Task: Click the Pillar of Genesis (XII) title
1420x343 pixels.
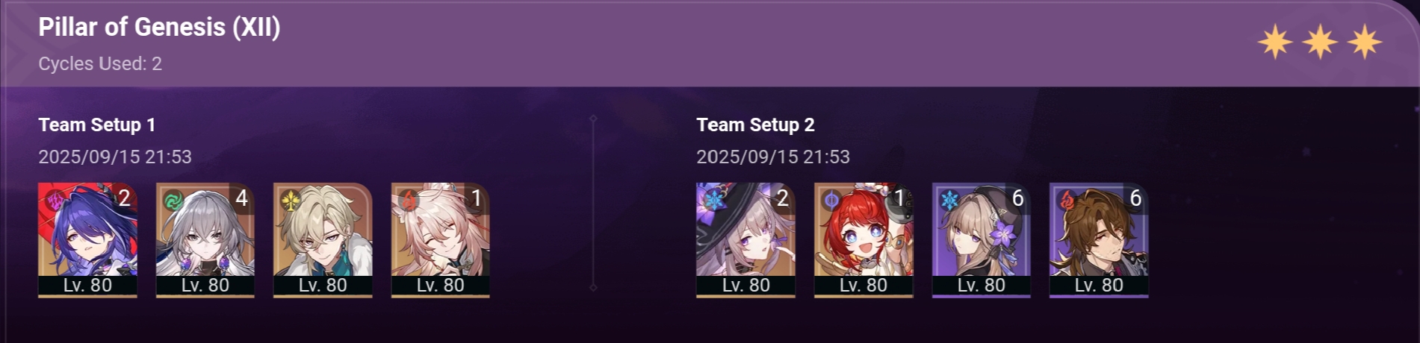Action: pyautogui.click(x=159, y=28)
